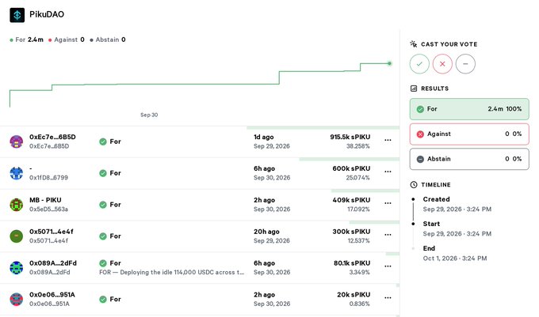The width and height of the screenshot is (539, 317).
Task: Click the 915.5k sPIKU voting power
Action: click(350, 137)
